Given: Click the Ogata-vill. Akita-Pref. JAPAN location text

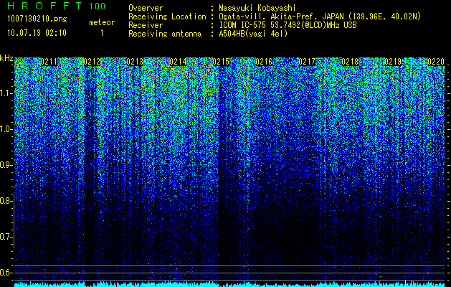Looking at the screenshot, I should (320, 17).
